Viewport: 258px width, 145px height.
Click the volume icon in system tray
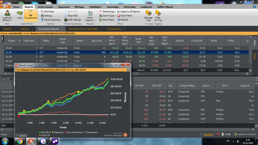(x=238, y=141)
